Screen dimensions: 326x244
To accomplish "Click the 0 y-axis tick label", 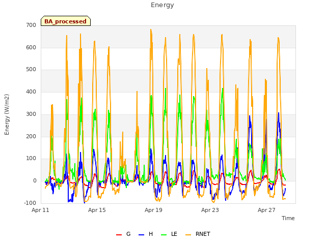I will click(35, 181).
